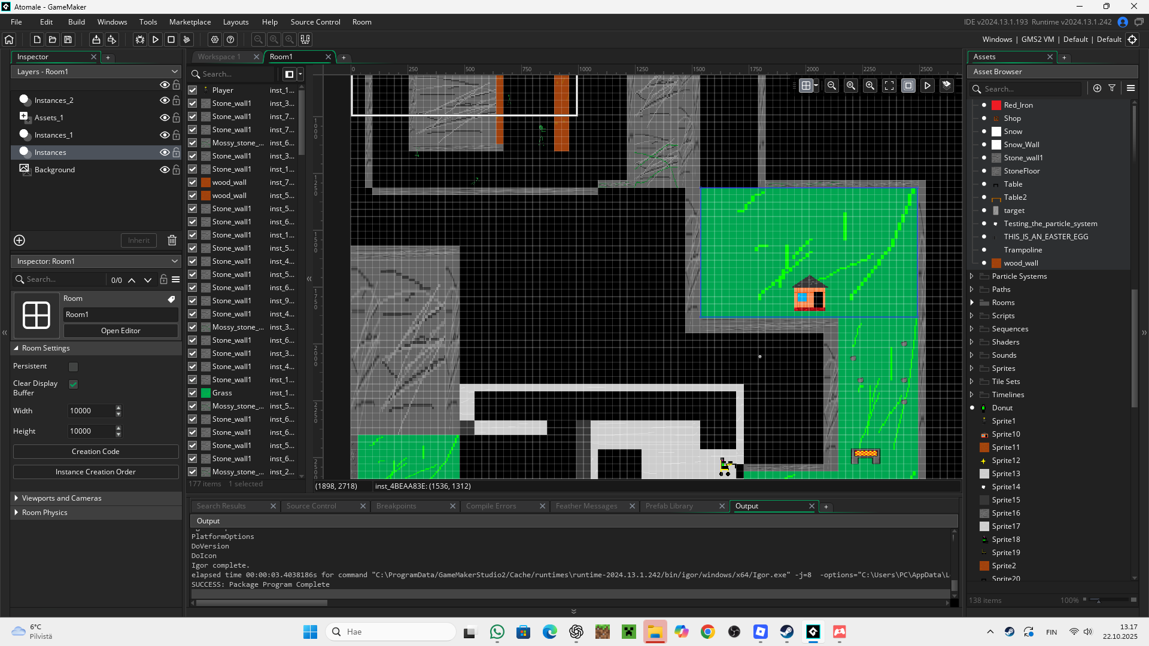Click Instance Creation Order button

pyautogui.click(x=96, y=472)
